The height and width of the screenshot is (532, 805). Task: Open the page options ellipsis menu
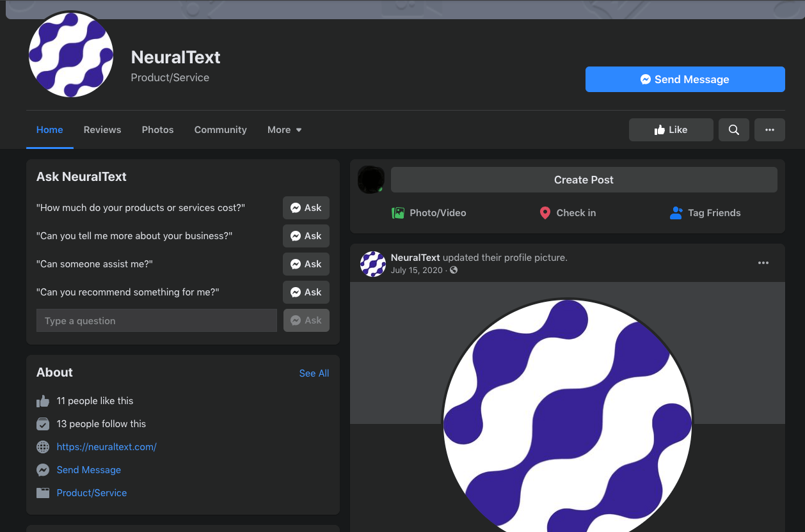point(769,129)
